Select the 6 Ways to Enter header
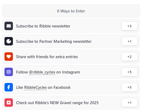 pos(71,11)
